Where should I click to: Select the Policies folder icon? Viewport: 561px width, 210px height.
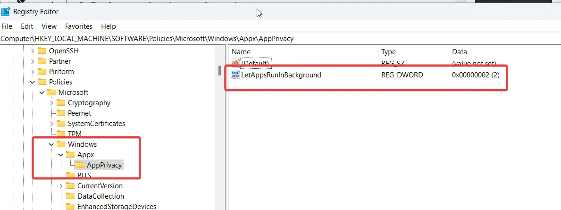point(42,82)
